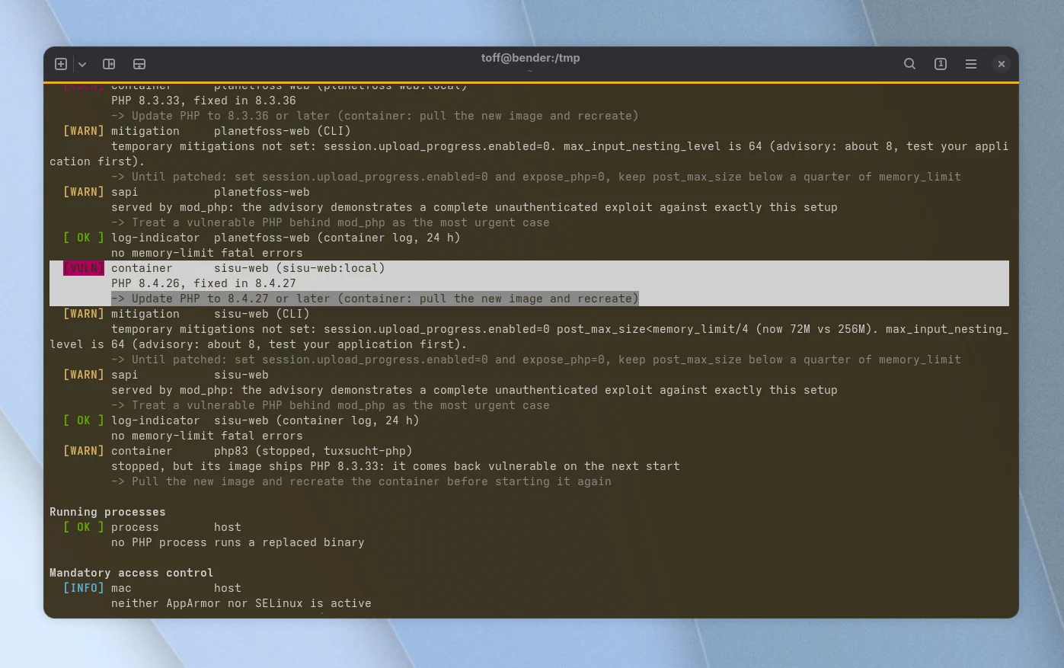The height and width of the screenshot is (668, 1064).
Task: Click the line 'PHP 8.4.26, fixed in 8.4.27'
Action: [203, 283]
